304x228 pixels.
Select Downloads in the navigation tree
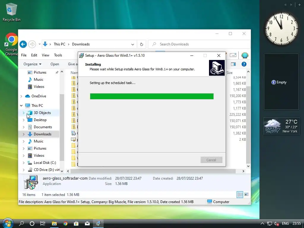click(42, 134)
